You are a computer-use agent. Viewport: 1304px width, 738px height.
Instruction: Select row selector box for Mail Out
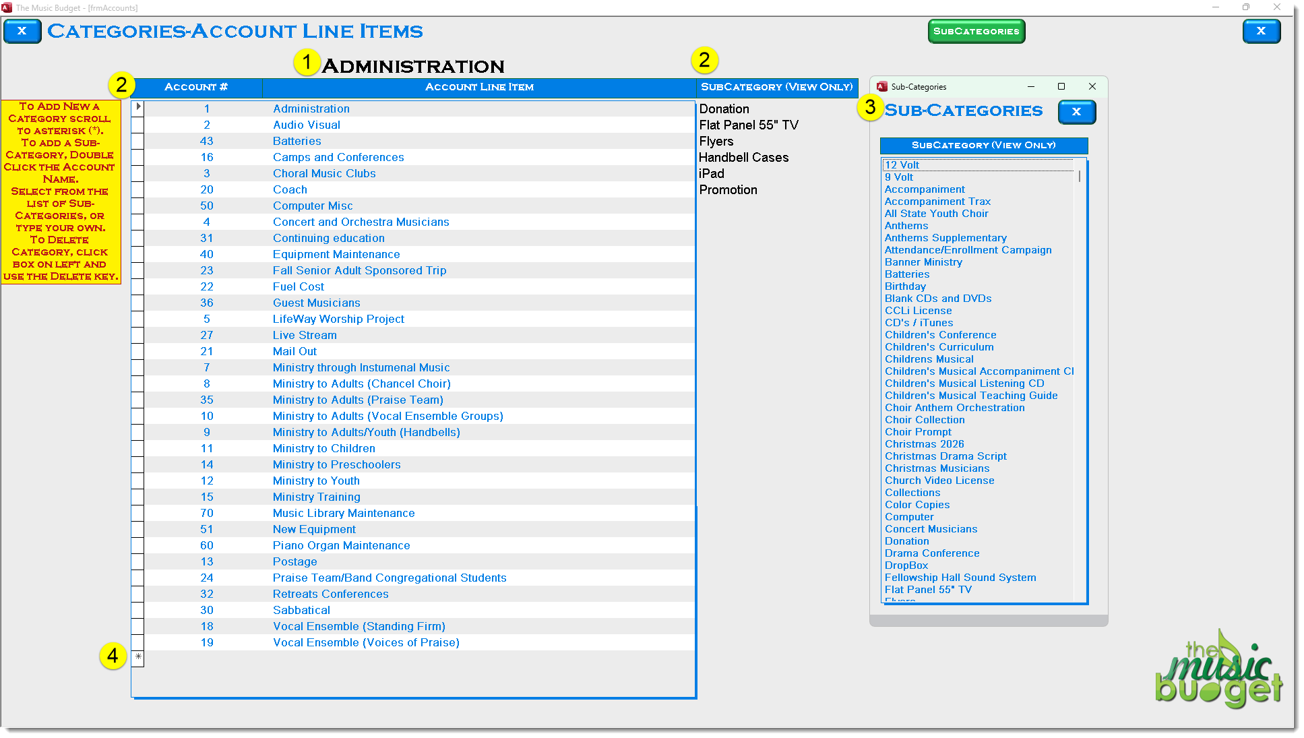pyautogui.click(x=137, y=351)
